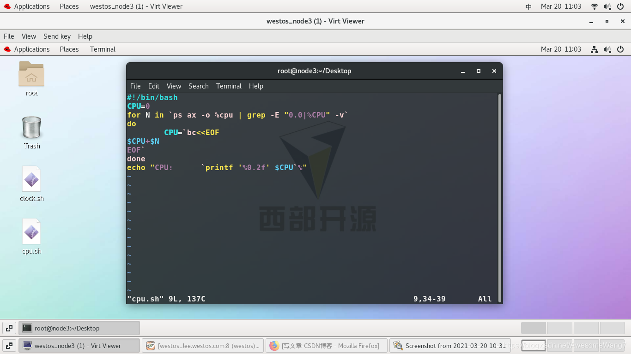Open the root home folder desktop icon

click(x=31, y=74)
